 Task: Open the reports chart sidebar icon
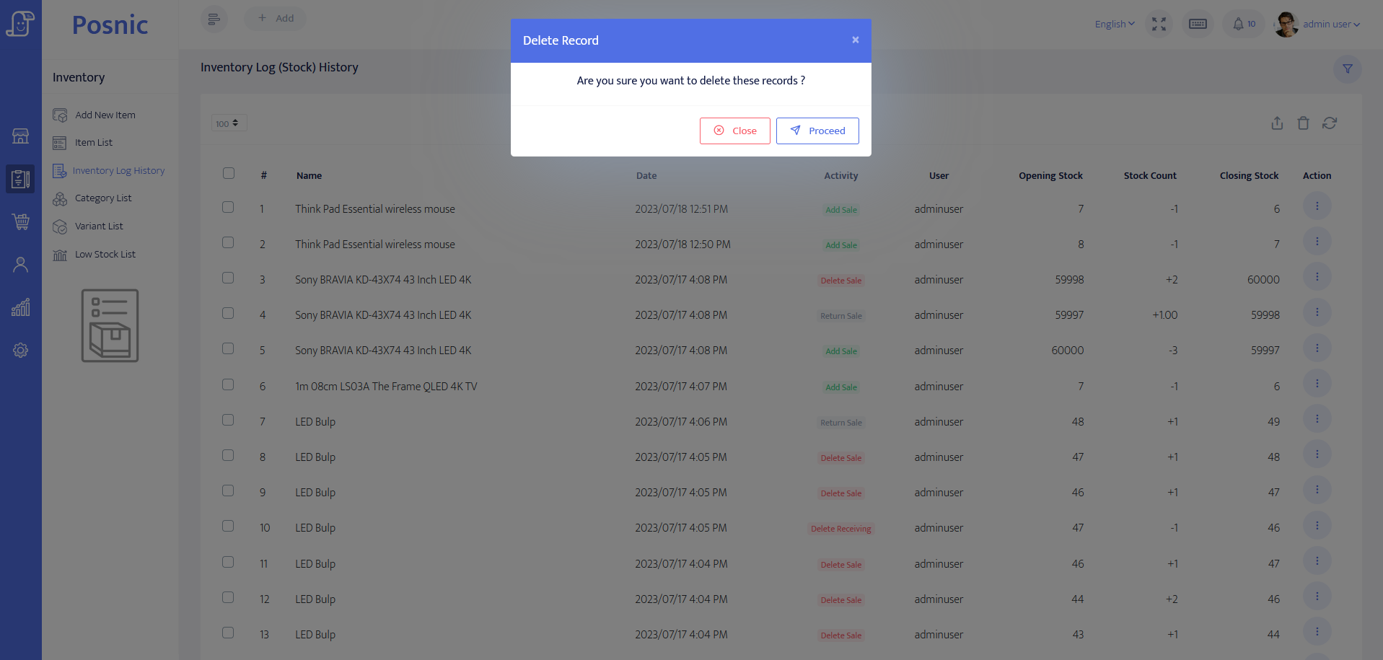(x=21, y=307)
